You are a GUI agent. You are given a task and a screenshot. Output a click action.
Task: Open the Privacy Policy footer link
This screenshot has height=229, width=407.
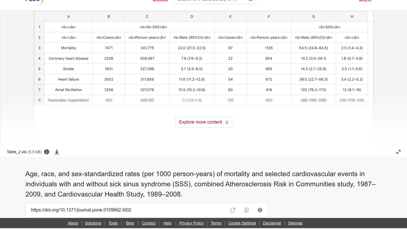pos(191,223)
